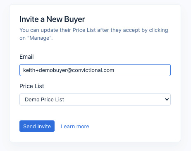Click the keith+demobuyer@convictional.com text in the field
This screenshot has width=191, height=151.
pyautogui.click(x=69, y=70)
